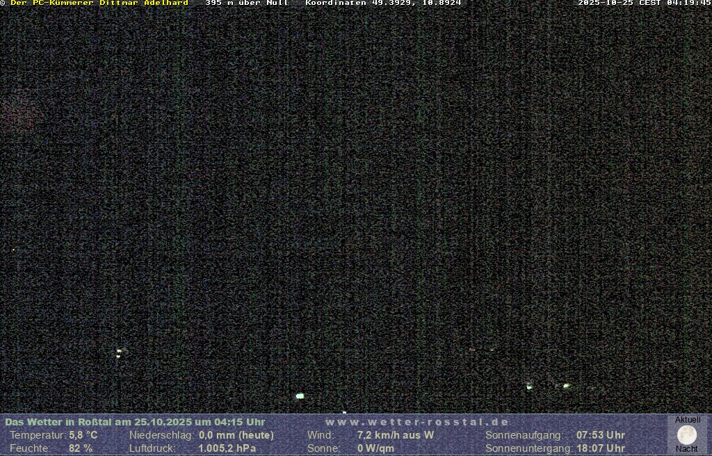
Task: Click the timestamp 2025-10-25 CEST 04:19:45
Action: (644, 3)
